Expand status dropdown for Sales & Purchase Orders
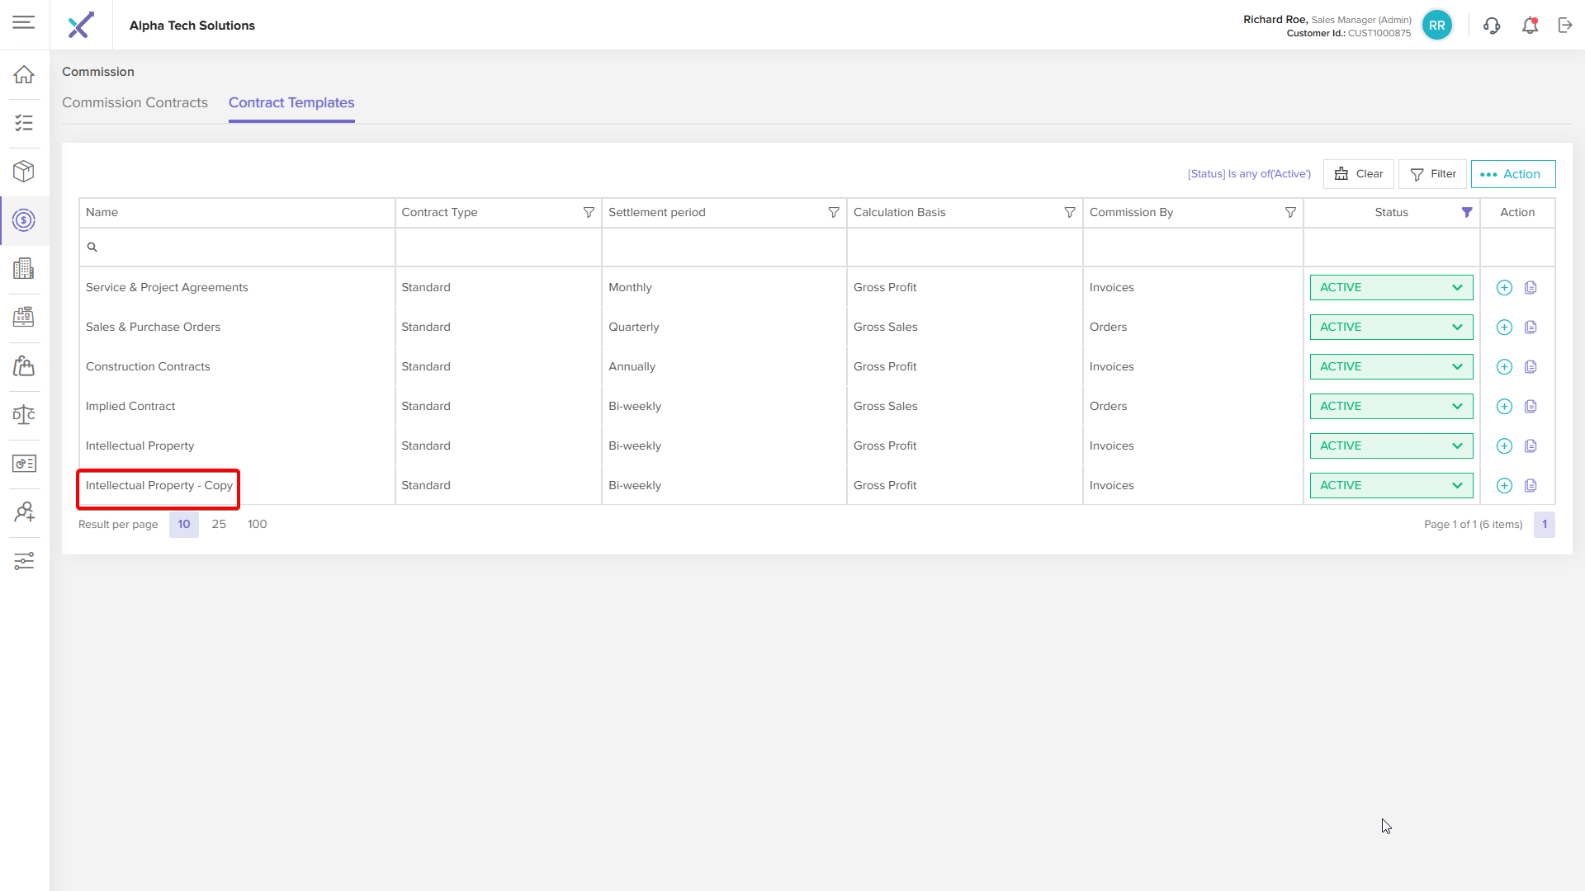 click(x=1391, y=328)
